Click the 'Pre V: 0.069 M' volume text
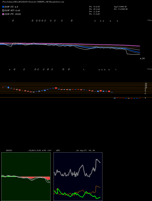152x201 pixels. [x=120, y=9]
